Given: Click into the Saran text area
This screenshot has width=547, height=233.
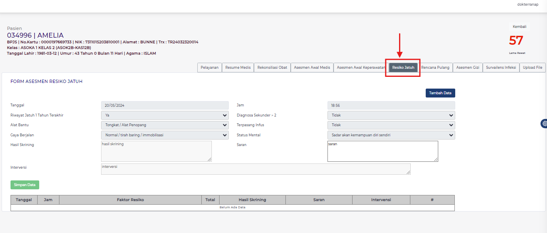Looking at the screenshot, I should (382, 151).
